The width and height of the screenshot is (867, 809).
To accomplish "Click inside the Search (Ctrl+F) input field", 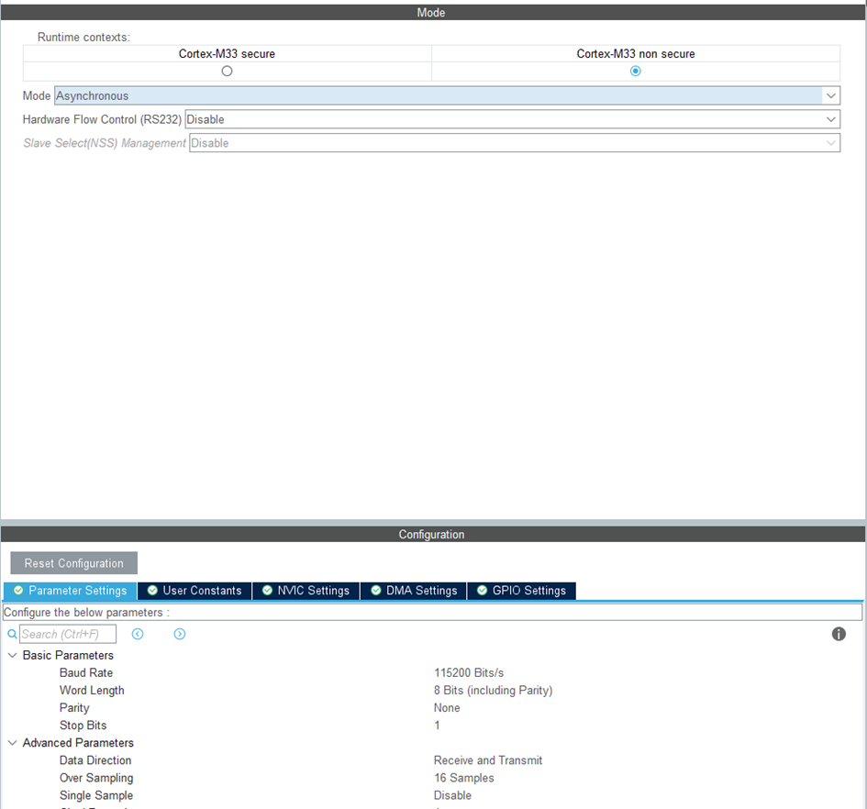I will coord(69,634).
